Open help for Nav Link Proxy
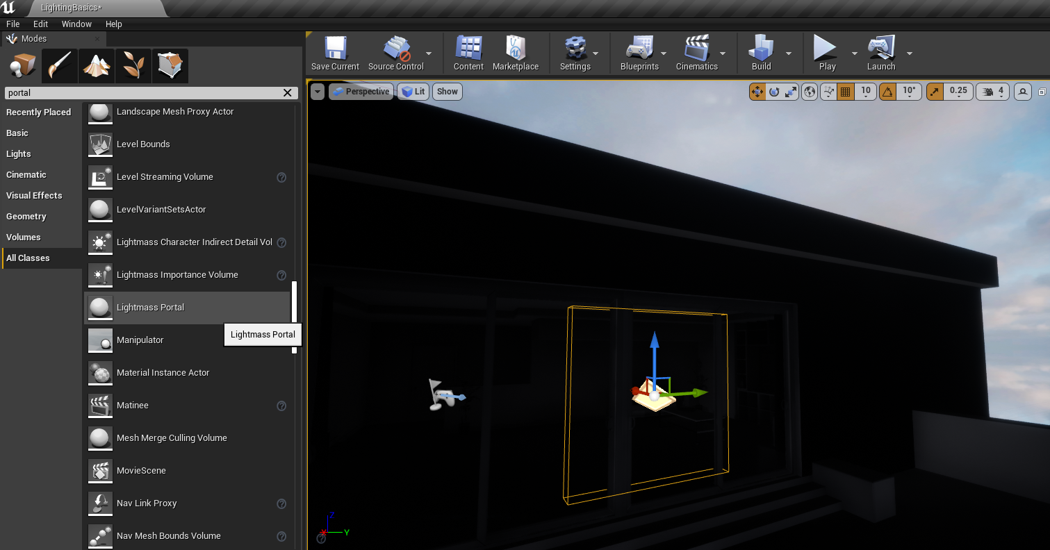This screenshot has width=1050, height=550. tap(281, 503)
